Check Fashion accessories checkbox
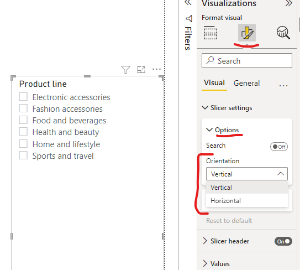 (x=23, y=108)
